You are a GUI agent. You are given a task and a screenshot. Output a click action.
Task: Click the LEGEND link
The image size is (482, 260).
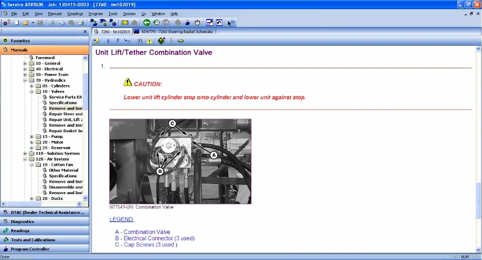122,219
